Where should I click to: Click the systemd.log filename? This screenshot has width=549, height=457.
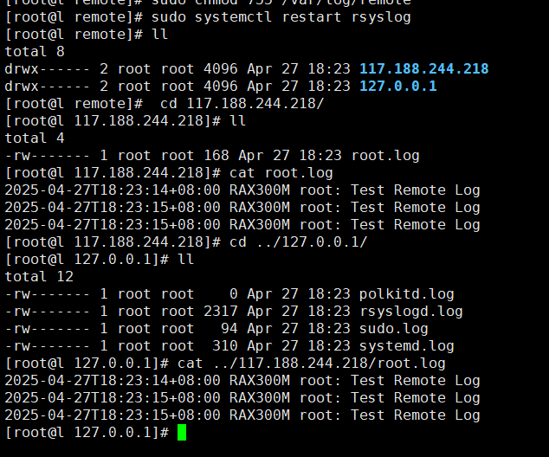[x=402, y=346]
